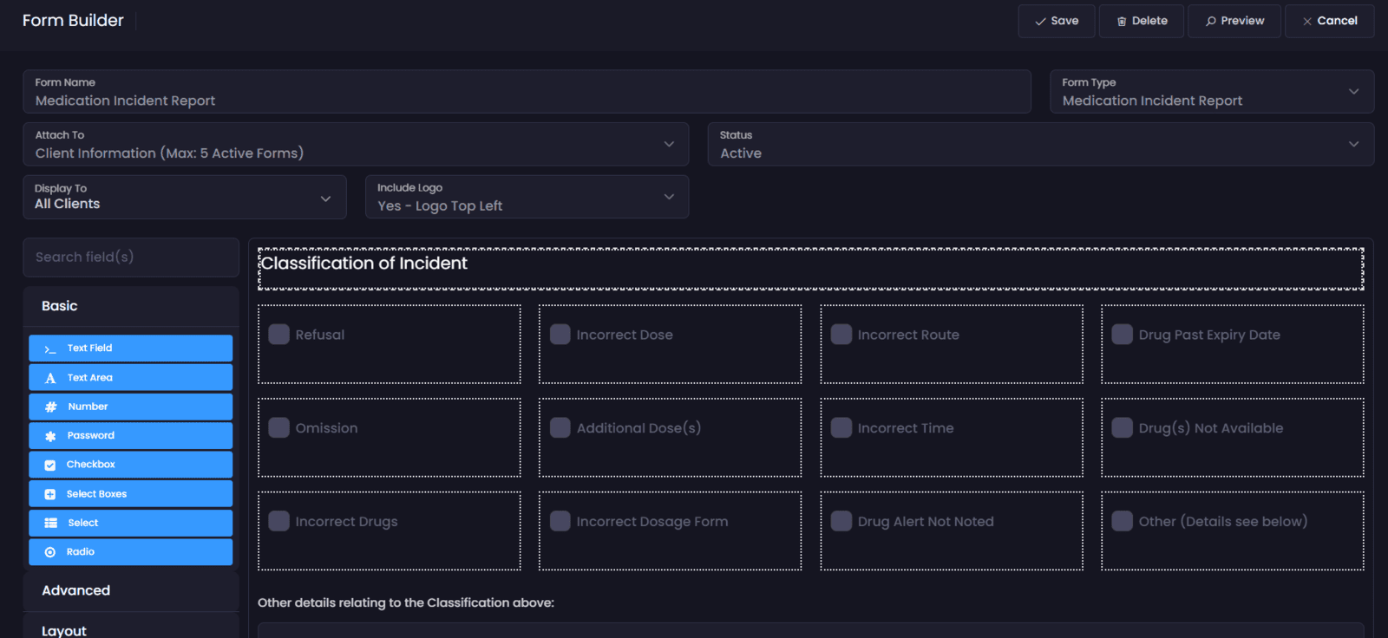
Task: Open the Include Logo dropdown
Action: point(527,197)
